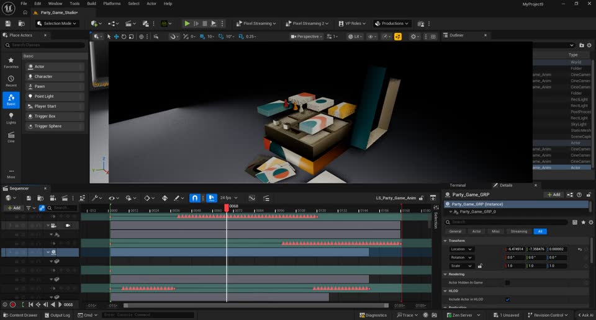
Task: Select the Lights category in Place Actors
Action: [11, 118]
